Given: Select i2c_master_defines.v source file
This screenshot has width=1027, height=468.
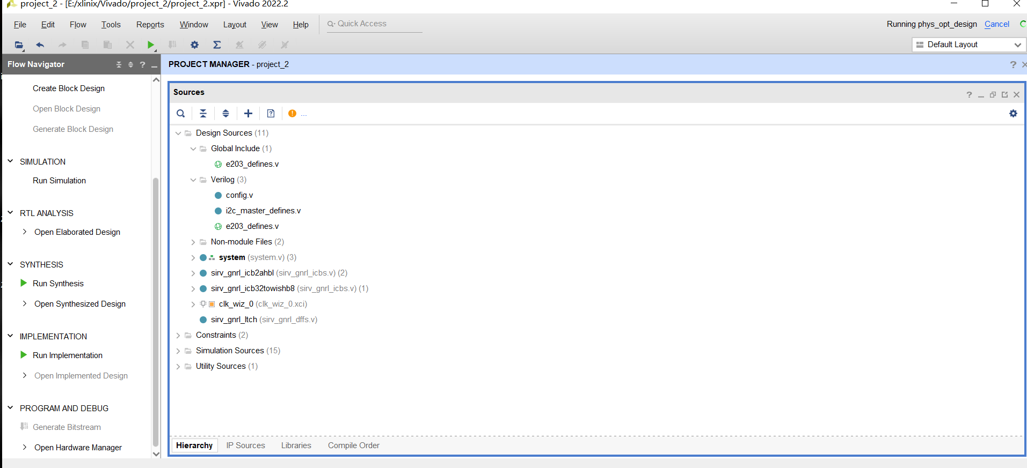Looking at the screenshot, I should [x=263, y=211].
